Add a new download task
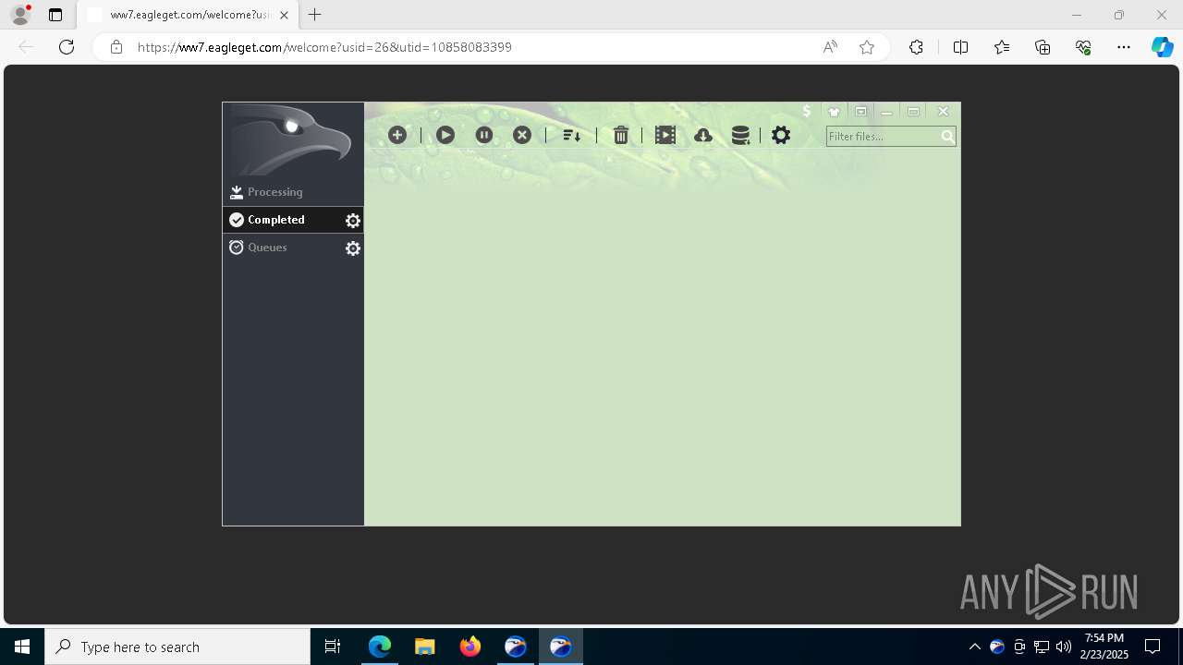The height and width of the screenshot is (665, 1183). tap(397, 135)
